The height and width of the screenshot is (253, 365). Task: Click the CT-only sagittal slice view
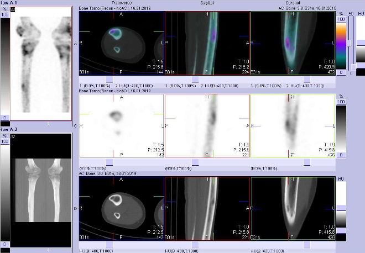point(207,208)
